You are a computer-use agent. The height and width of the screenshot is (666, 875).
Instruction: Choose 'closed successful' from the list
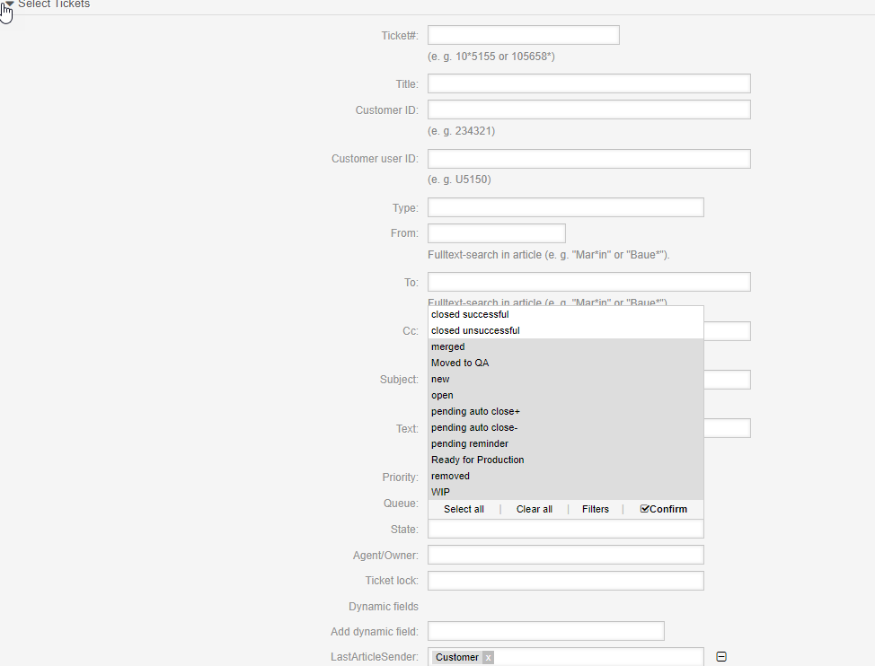[470, 314]
